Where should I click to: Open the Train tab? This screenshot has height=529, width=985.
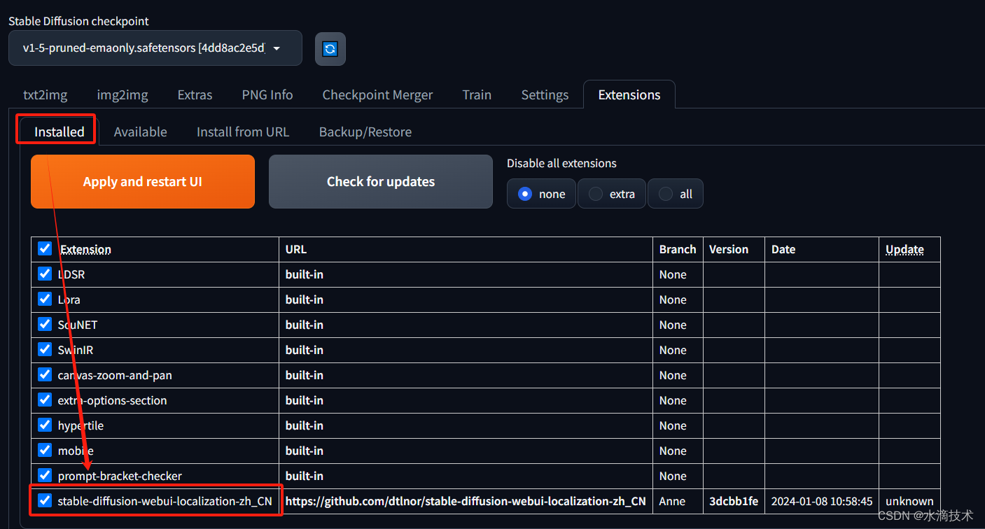(x=477, y=94)
